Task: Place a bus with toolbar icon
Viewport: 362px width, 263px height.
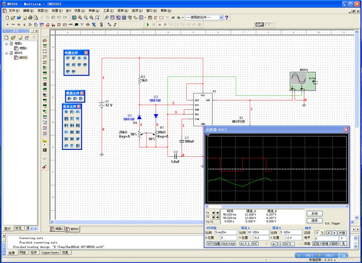Action: tap(115, 24)
